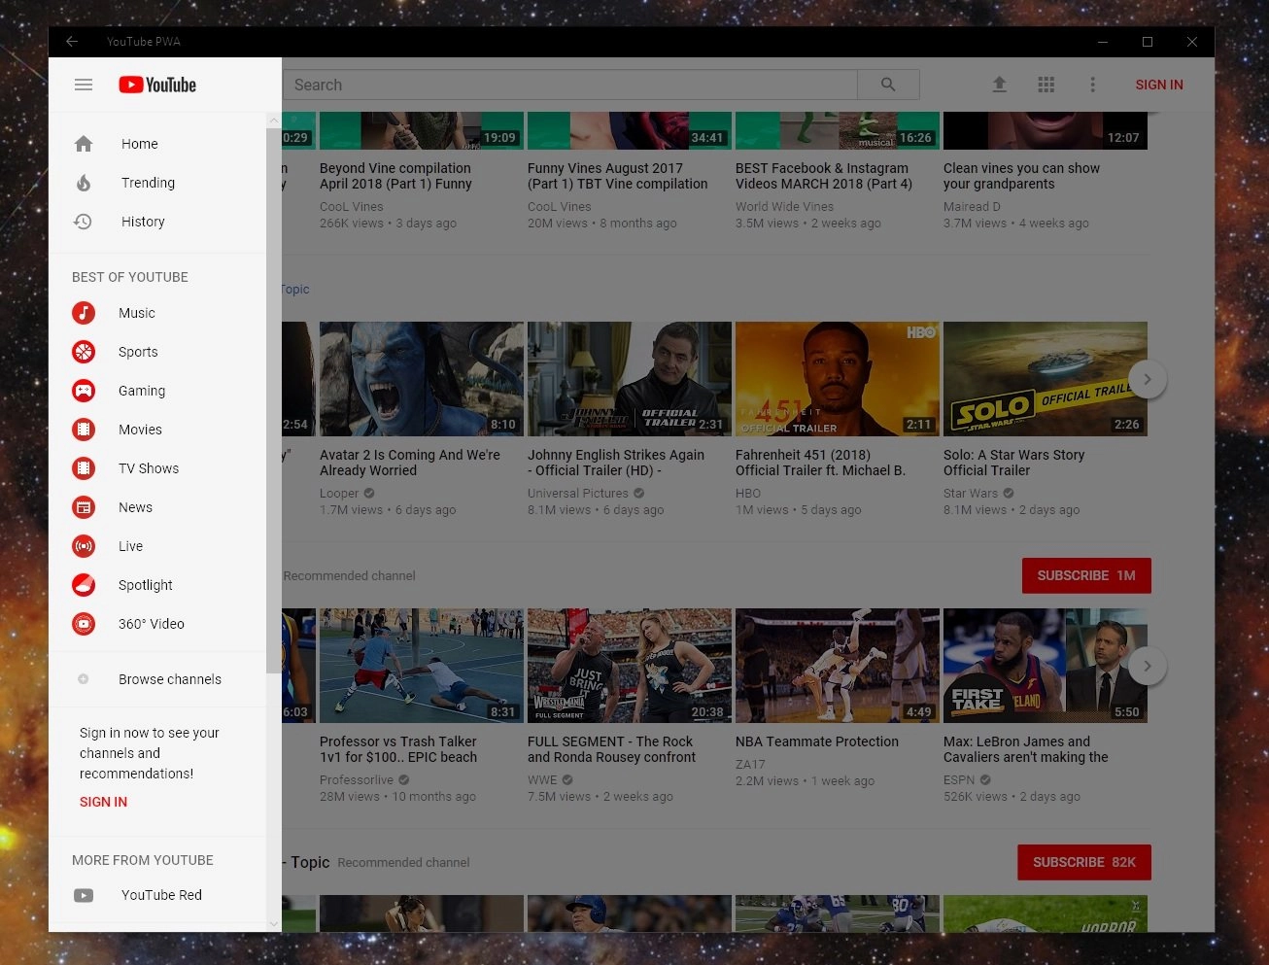Click the YouTube logo

pos(157,85)
